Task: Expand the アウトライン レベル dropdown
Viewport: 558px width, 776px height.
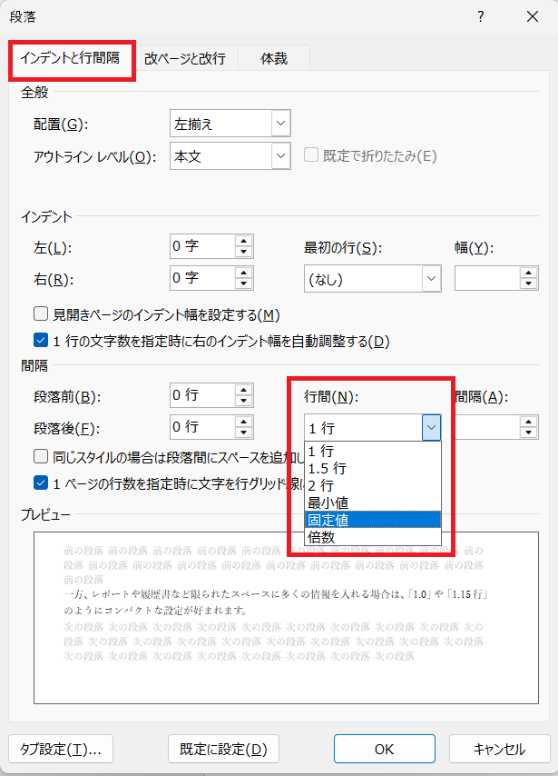Action: 279,156
